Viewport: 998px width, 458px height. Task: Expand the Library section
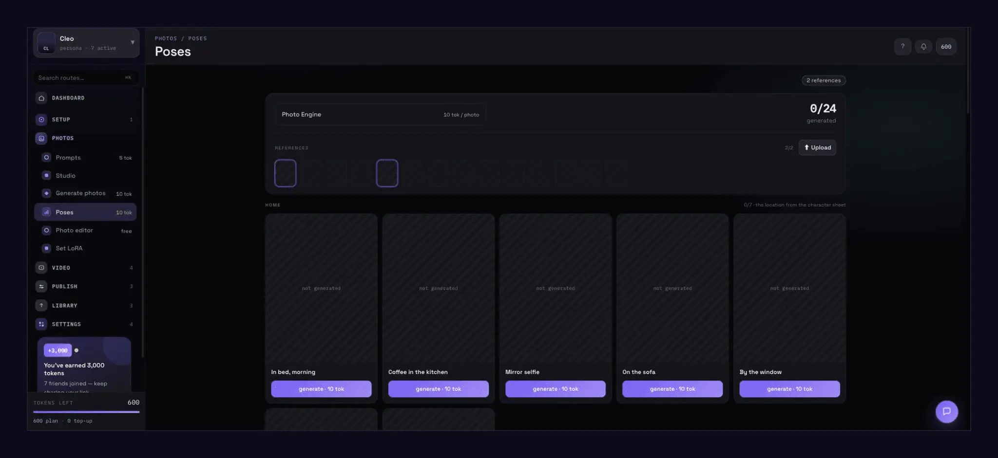(x=86, y=305)
